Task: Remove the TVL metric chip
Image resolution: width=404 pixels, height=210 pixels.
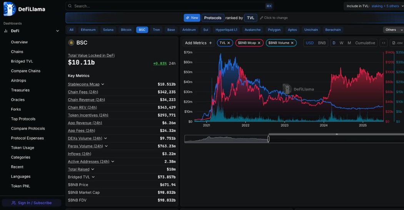Action: pyautogui.click(x=229, y=43)
